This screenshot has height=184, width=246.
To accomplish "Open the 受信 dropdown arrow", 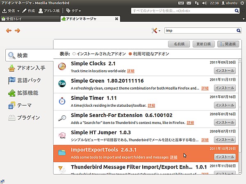I will 18,11.
